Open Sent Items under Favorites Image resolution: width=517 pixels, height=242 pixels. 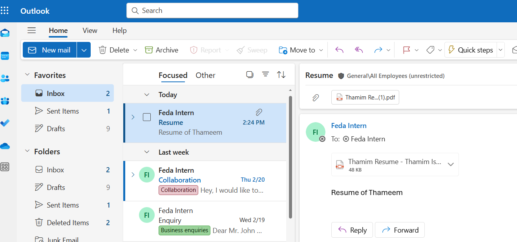(68, 111)
